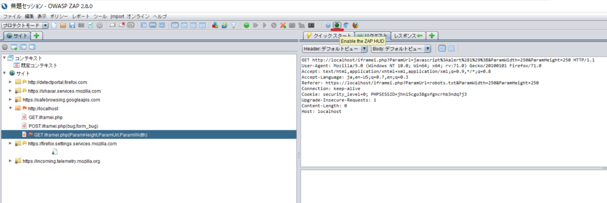Click the blue question mark help icon
The image size is (607, 203).
pyautogui.click(x=328, y=25)
